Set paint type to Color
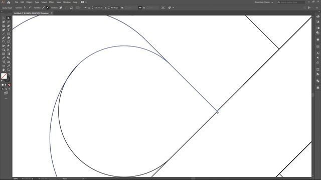 tap(3, 85)
